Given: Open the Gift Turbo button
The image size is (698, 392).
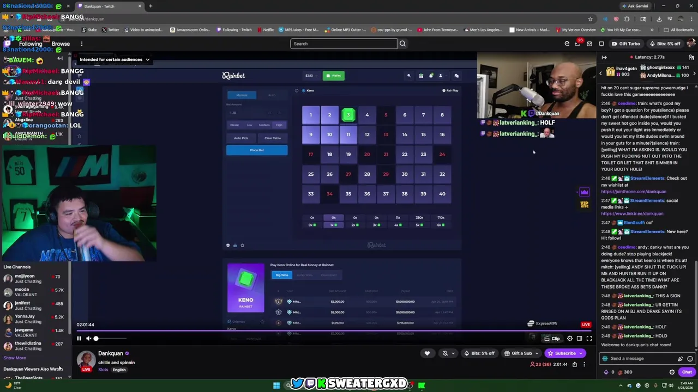Looking at the screenshot, I should coord(625,44).
